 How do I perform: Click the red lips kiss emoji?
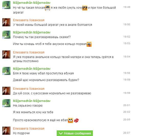(76, 120)
